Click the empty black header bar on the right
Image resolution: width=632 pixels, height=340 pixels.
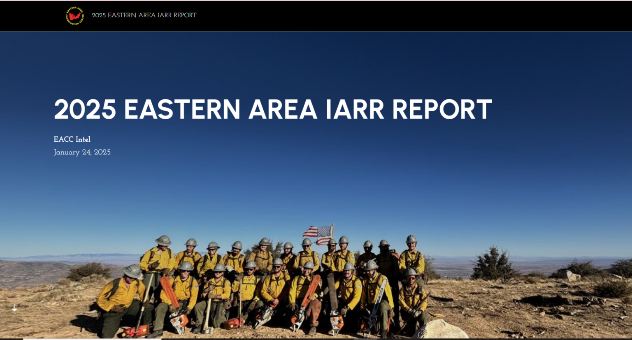[x=453, y=16]
